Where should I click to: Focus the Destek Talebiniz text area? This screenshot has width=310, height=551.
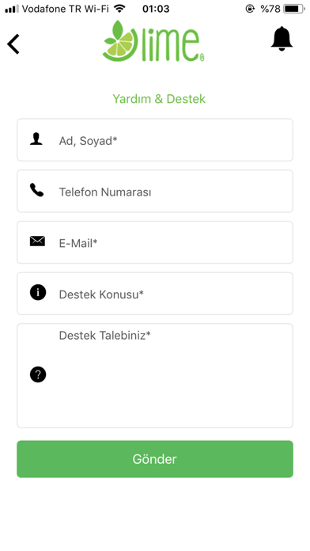point(155,376)
